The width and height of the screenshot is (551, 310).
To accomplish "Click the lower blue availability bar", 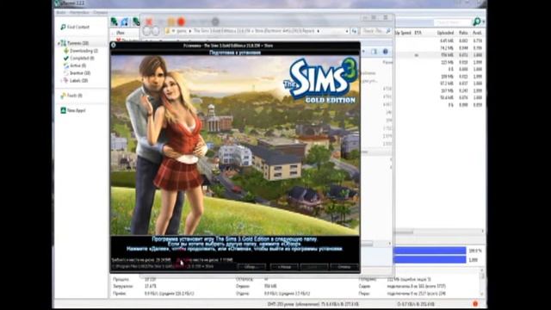I will click(430, 259).
